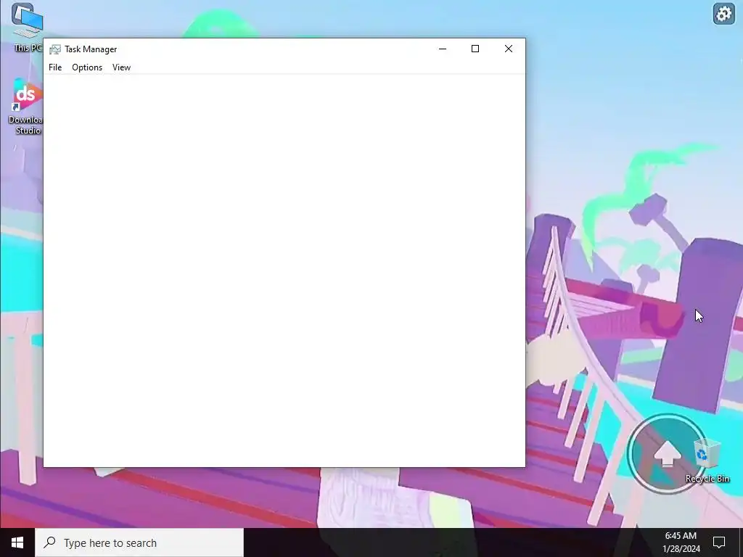Select the This PC desktop icon
The width and height of the screenshot is (743, 557).
click(x=27, y=28)
